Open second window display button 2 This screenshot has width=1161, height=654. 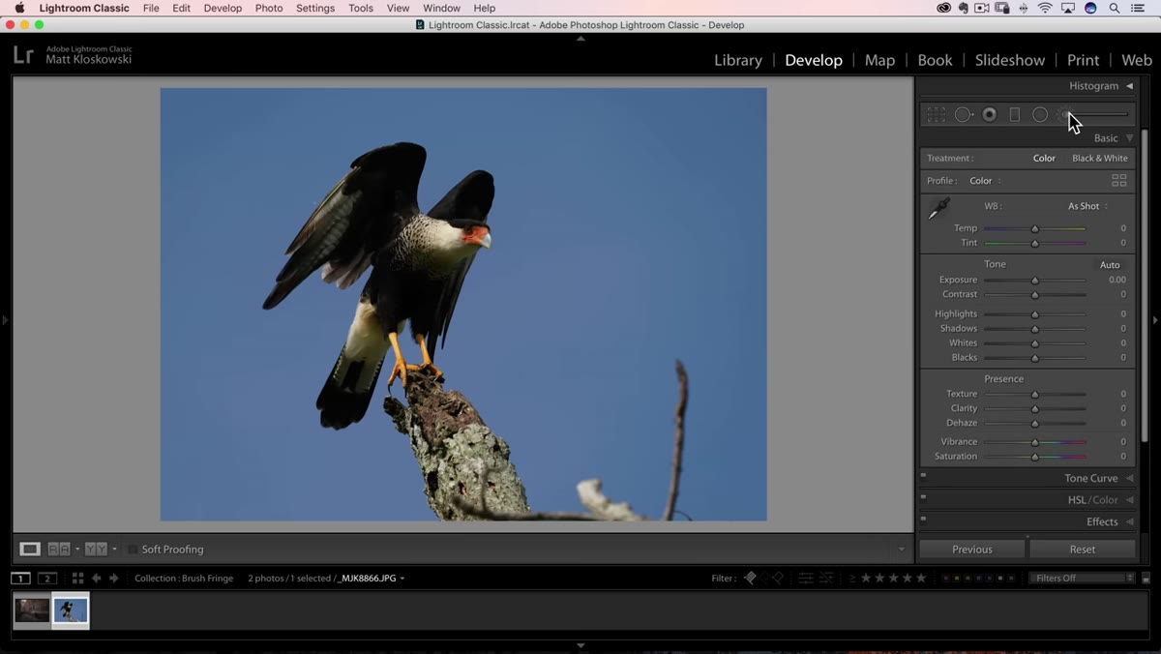coord(47,579)
